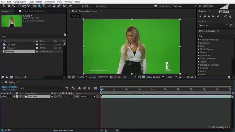This screenshot has height=132, width=235.
Task: Toggle quality switch for Girl.mp4 layer
Action: pyautogui.click(x=58, y=96)
